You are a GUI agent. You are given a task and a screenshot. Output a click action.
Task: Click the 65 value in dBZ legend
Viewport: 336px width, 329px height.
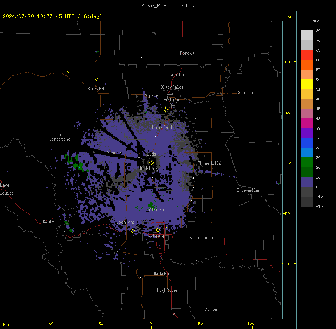318,50
